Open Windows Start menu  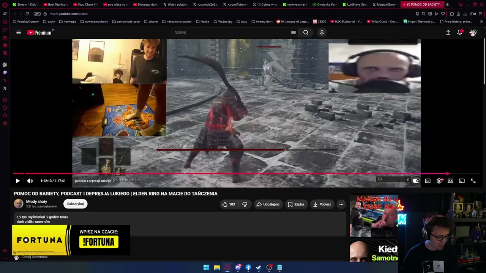pyautogui.click(x=206, y=267)
